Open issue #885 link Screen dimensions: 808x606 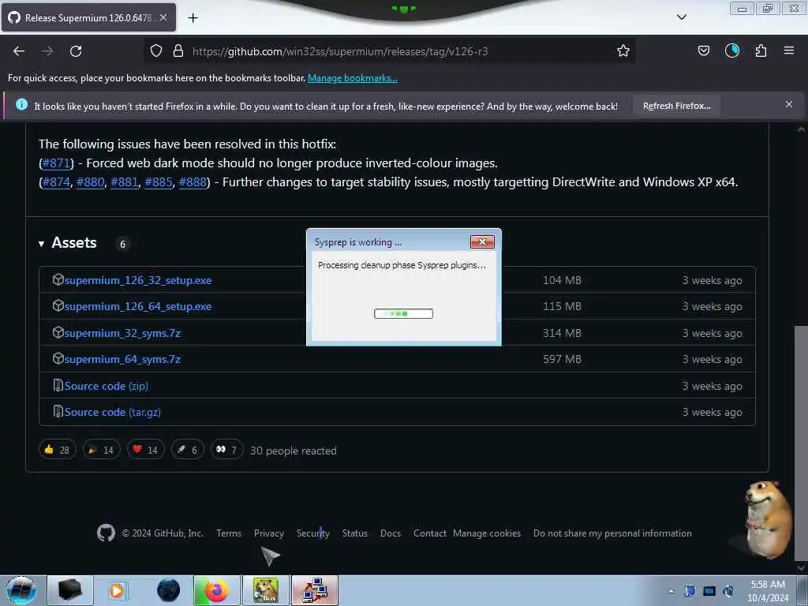pos(158,182)
